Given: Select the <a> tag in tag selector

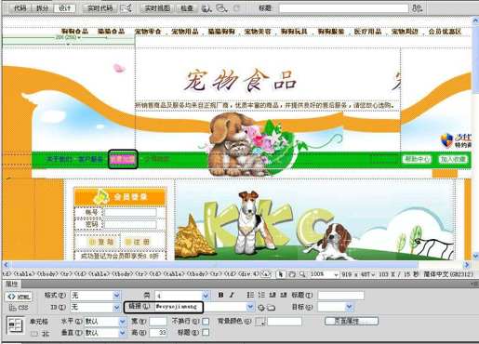Looking at the screenshot, I should 265,274.
